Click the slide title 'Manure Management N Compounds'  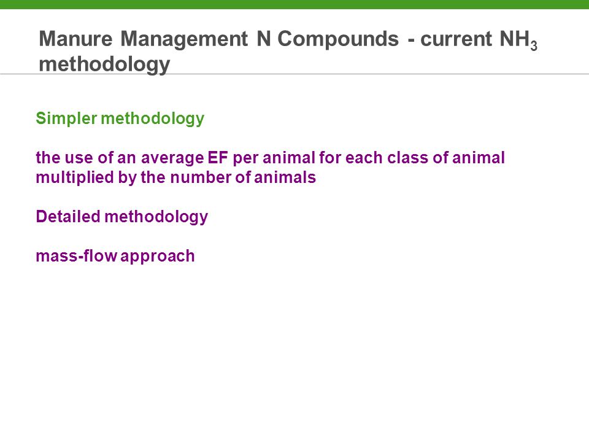click(x=218, y=39)
